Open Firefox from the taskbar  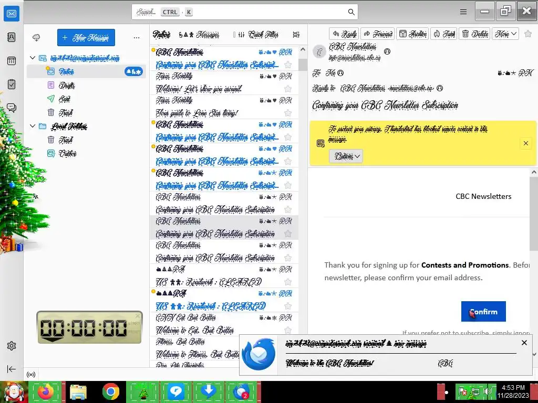(x=46, y=391)
